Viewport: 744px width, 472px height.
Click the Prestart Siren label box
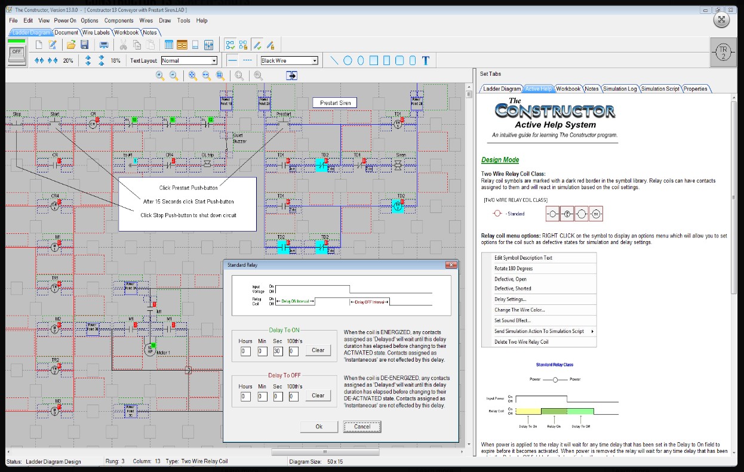335,103
